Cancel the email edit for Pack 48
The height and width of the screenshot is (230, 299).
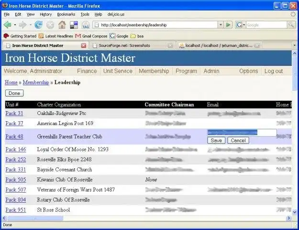point(238,140)
